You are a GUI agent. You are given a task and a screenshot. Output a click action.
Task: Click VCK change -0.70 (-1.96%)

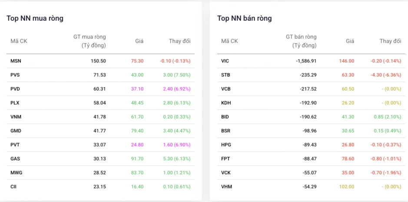386,173
